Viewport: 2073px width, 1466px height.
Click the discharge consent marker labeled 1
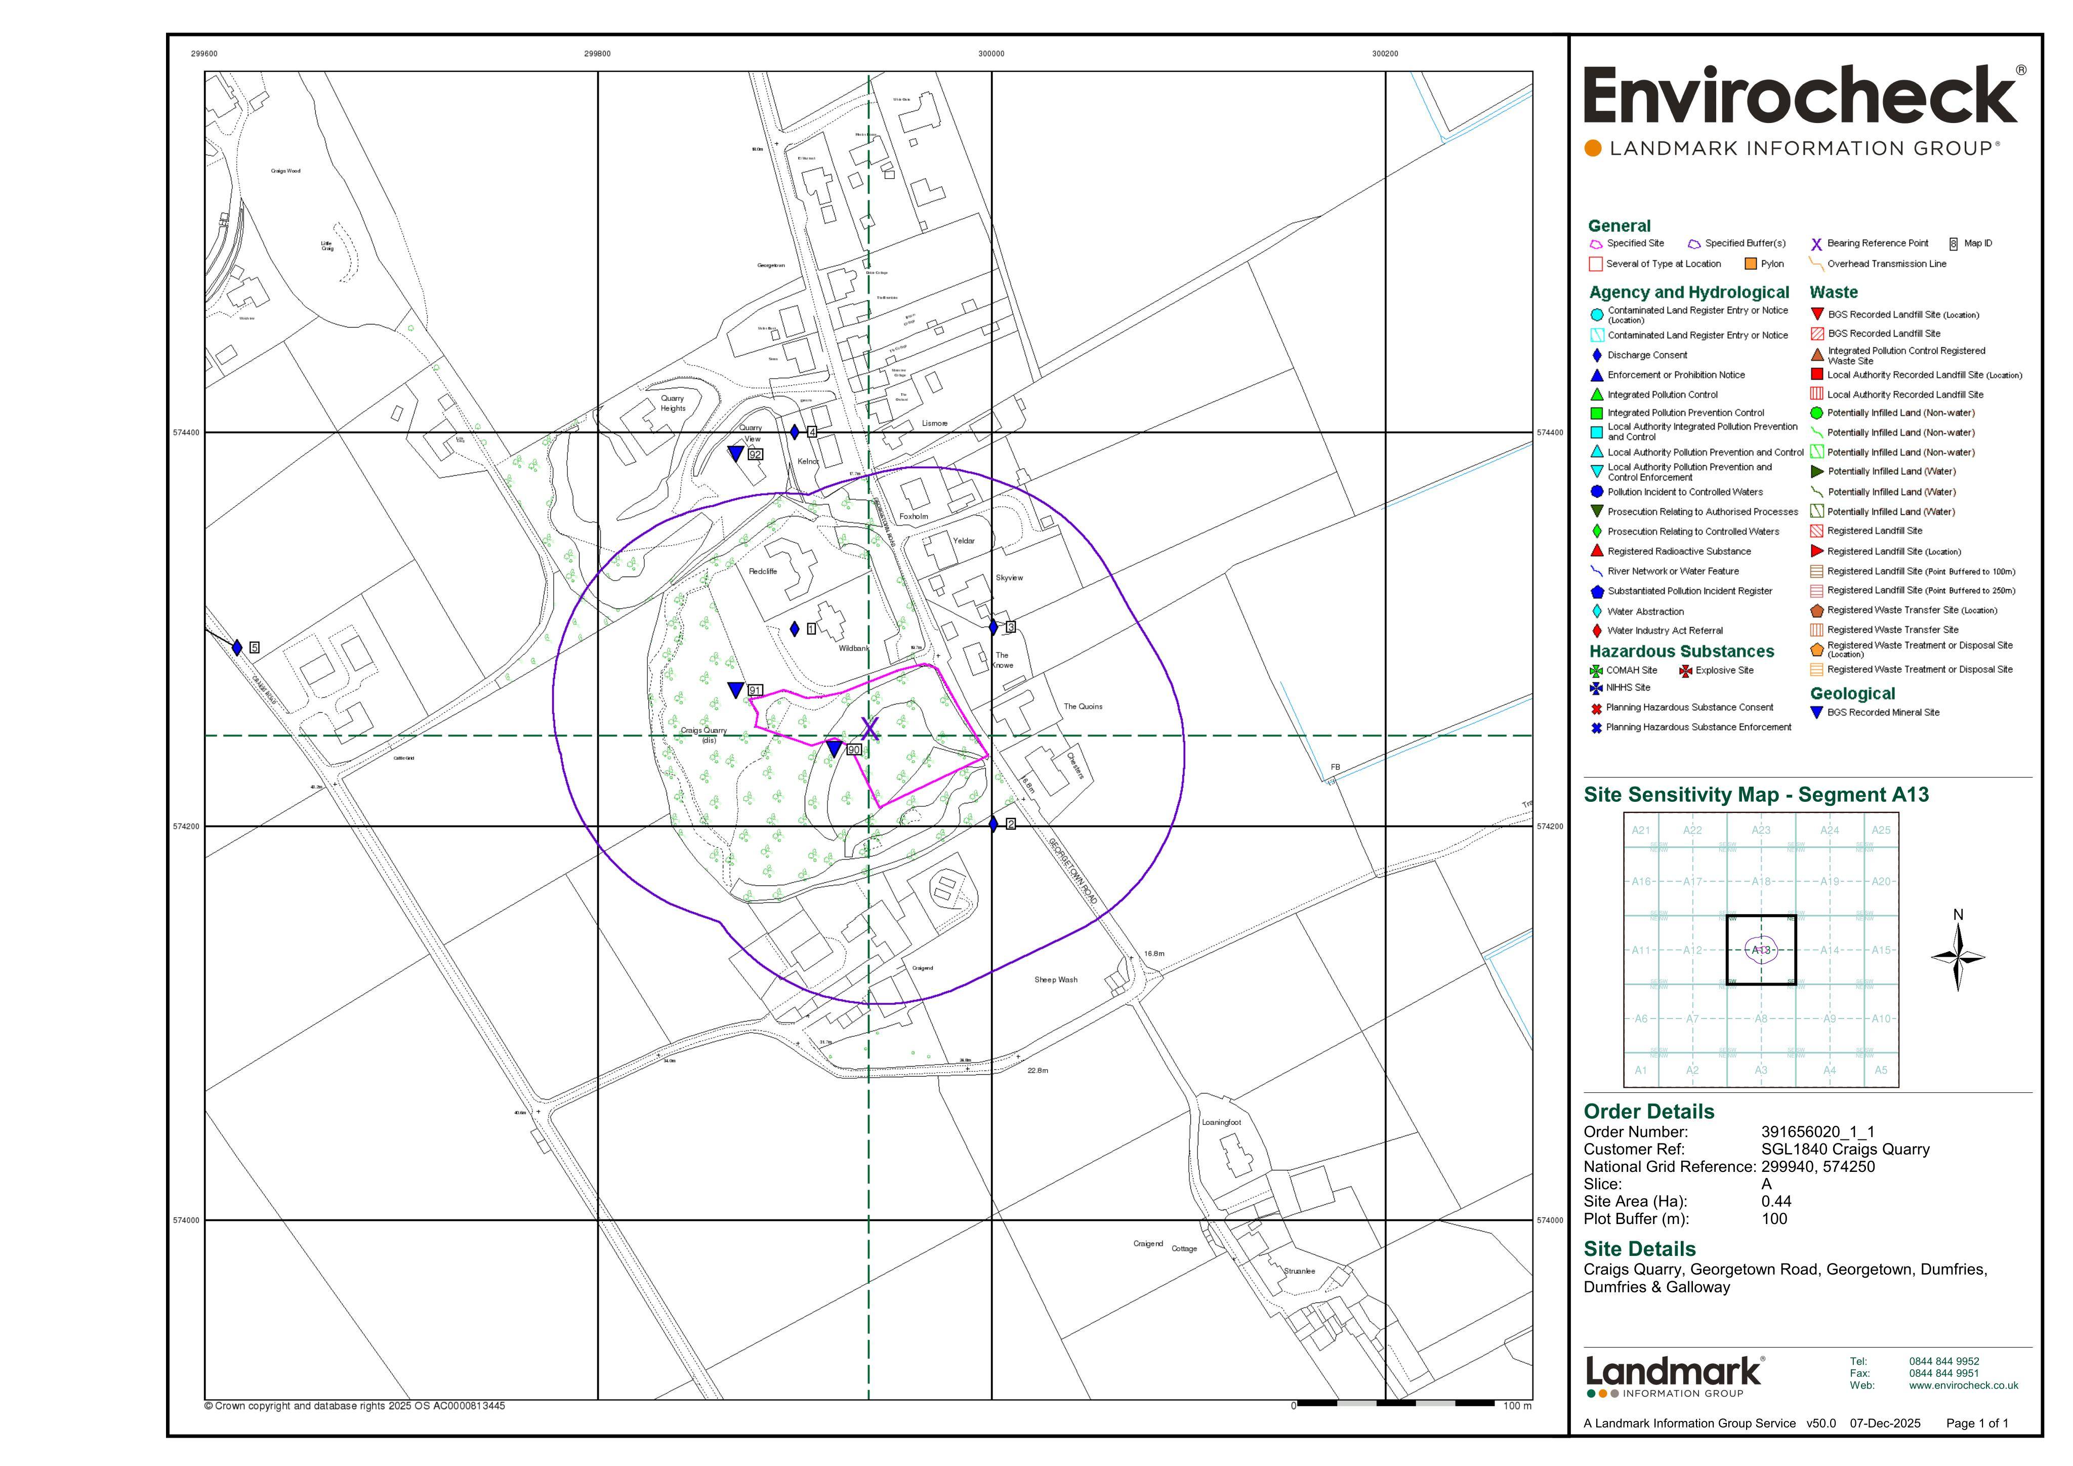[x=795, y=629]
